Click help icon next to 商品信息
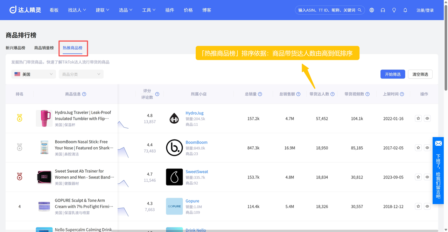 84,94
